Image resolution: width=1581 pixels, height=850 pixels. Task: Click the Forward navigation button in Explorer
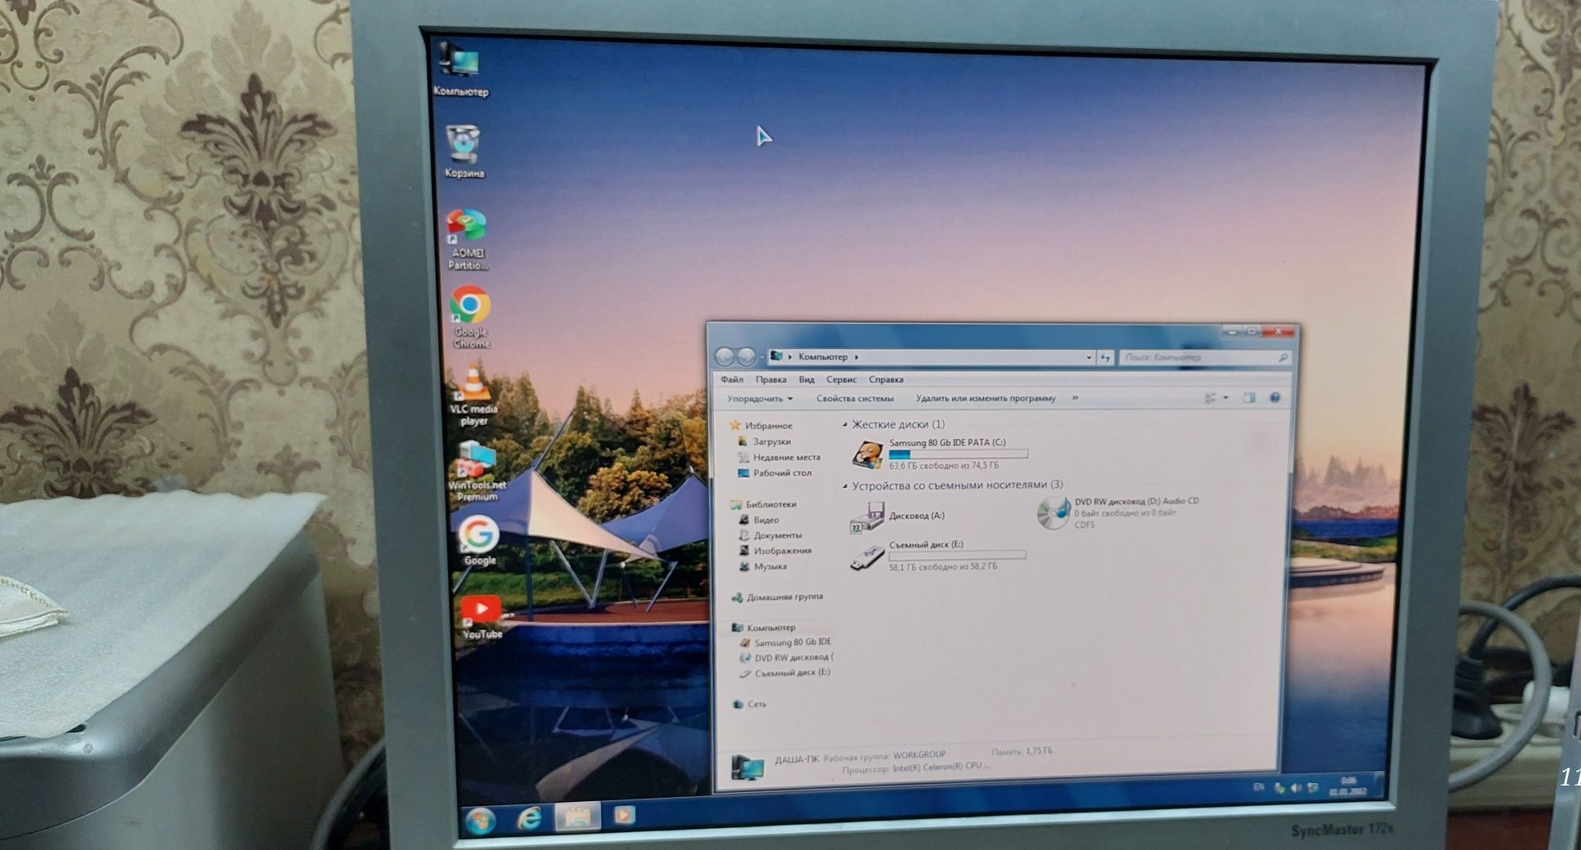[x=746, y=356]
